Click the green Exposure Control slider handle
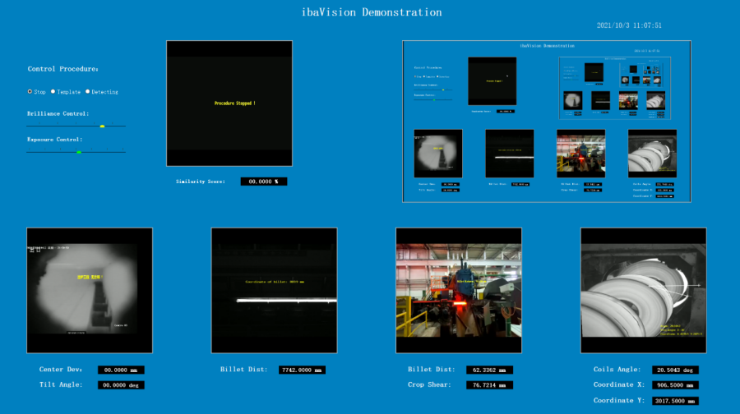This screenshot has width=740, height=414. [x=79, y=152]
